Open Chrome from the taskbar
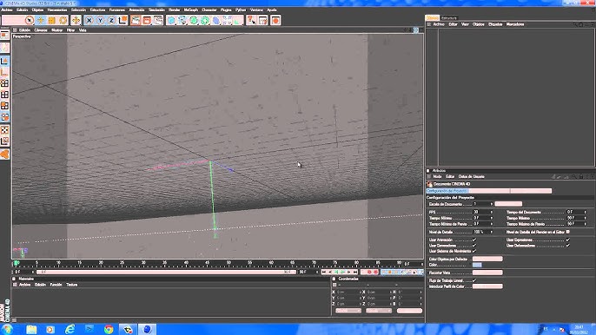Screen dimensions: 596x335 (x=109, y=329)
